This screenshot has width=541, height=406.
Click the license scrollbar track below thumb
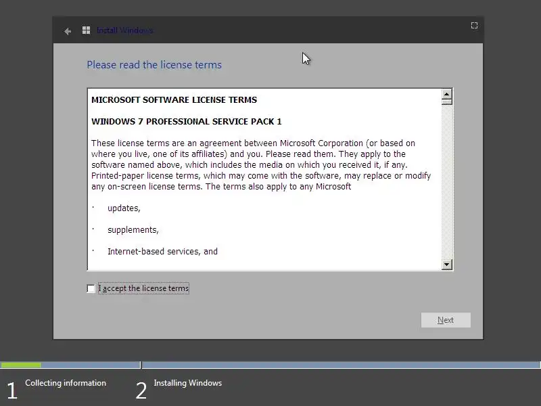pos(447,182)
